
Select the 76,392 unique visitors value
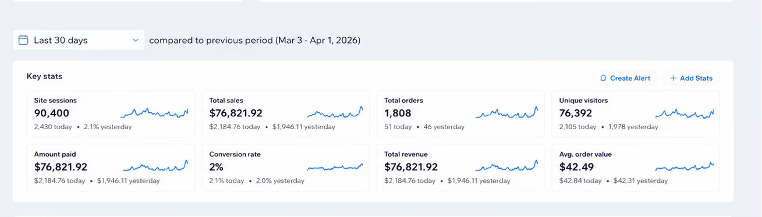576,113
